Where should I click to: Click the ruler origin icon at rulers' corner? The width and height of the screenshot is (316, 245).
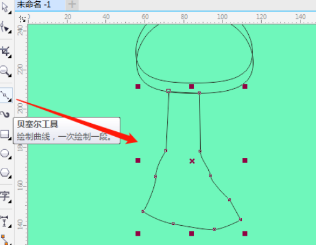click(x=22, y=19)
